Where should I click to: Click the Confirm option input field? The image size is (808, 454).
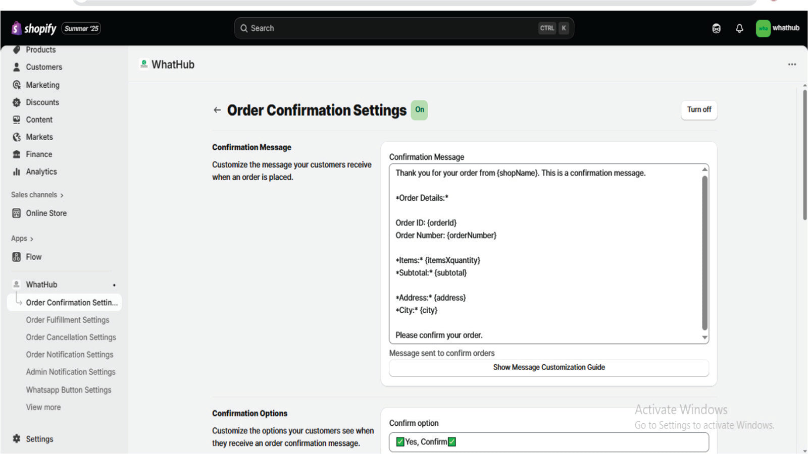548,442
